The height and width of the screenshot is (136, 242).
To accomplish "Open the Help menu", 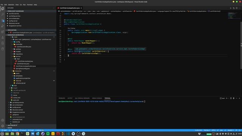I will click(x=35, y=5).
